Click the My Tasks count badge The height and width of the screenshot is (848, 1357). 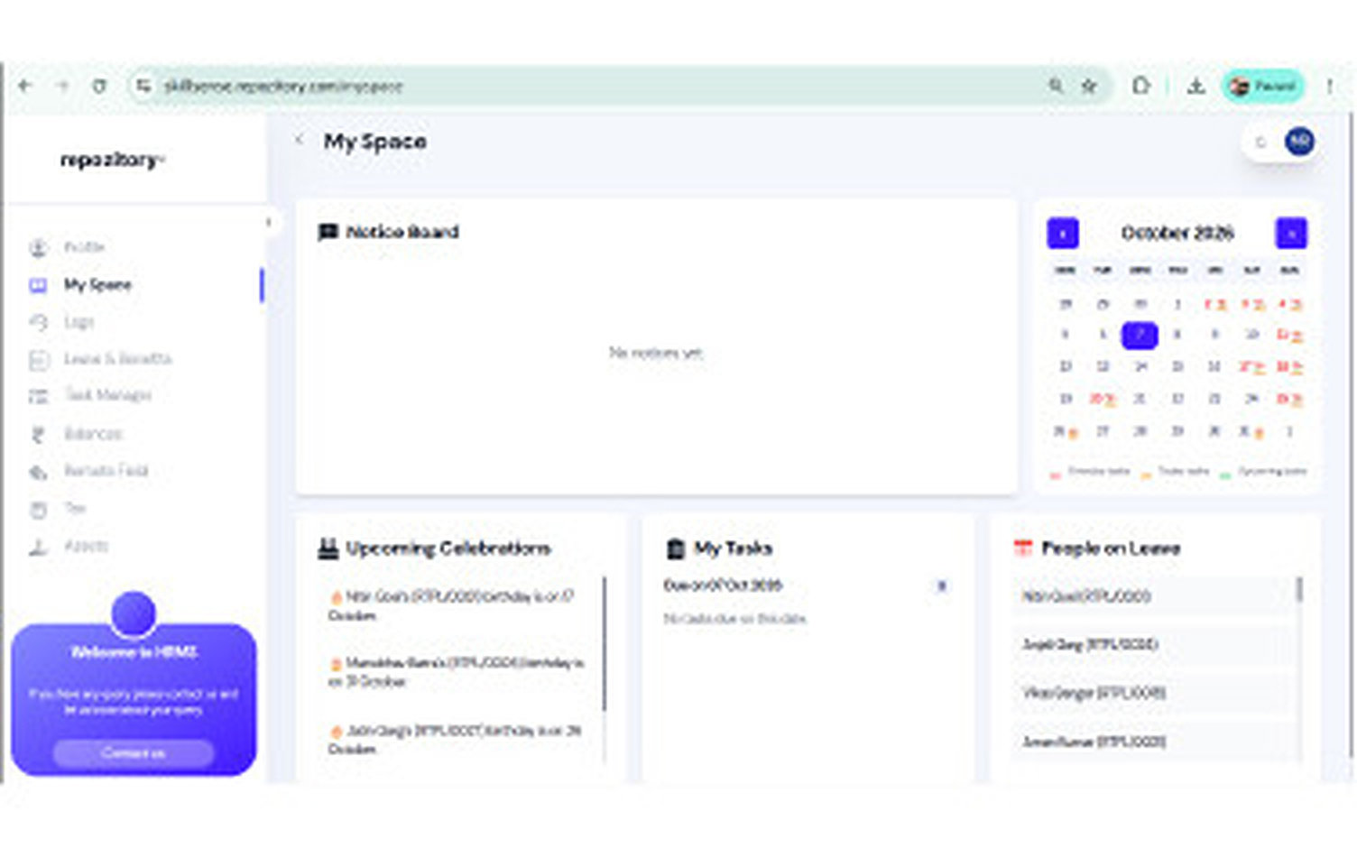tap(941, 586)
